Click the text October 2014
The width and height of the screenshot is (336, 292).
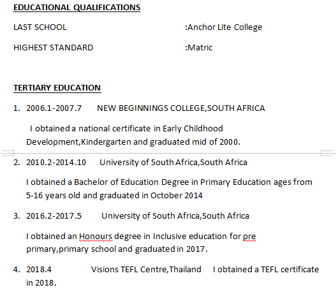[177, 196]
